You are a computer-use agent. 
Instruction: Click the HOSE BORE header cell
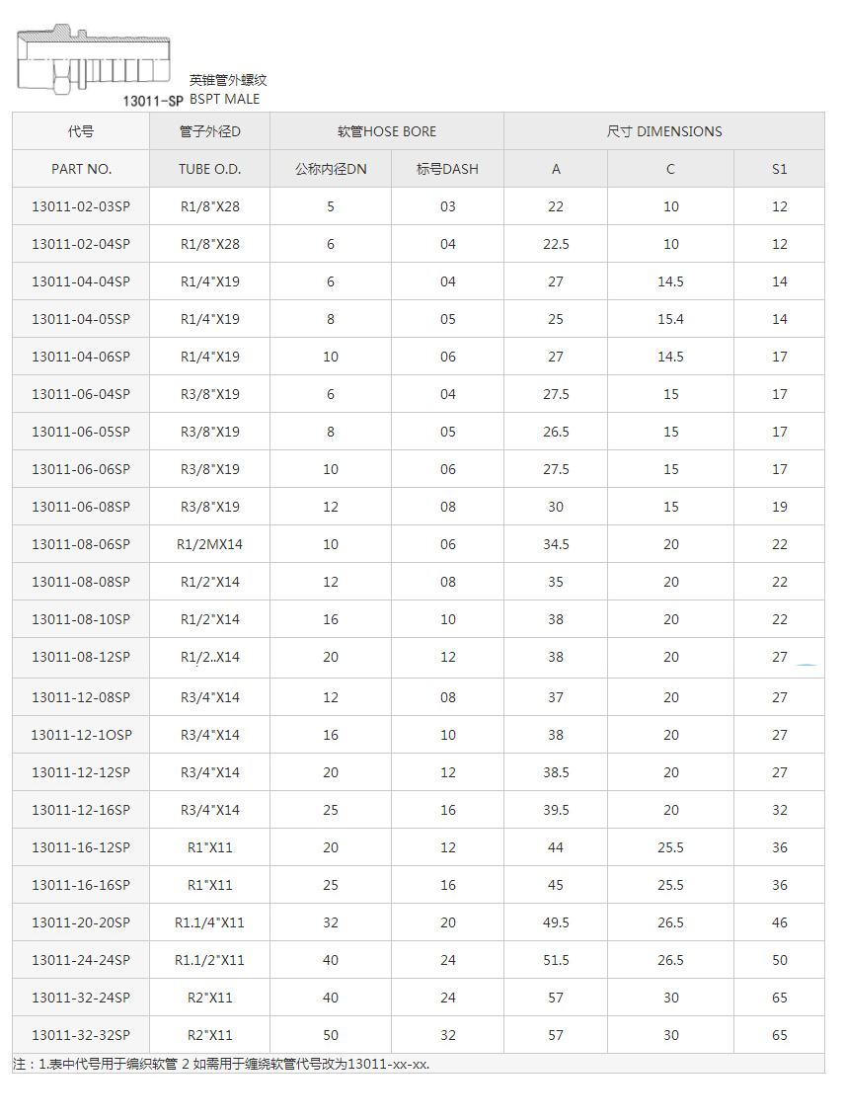tap(386, 131)
